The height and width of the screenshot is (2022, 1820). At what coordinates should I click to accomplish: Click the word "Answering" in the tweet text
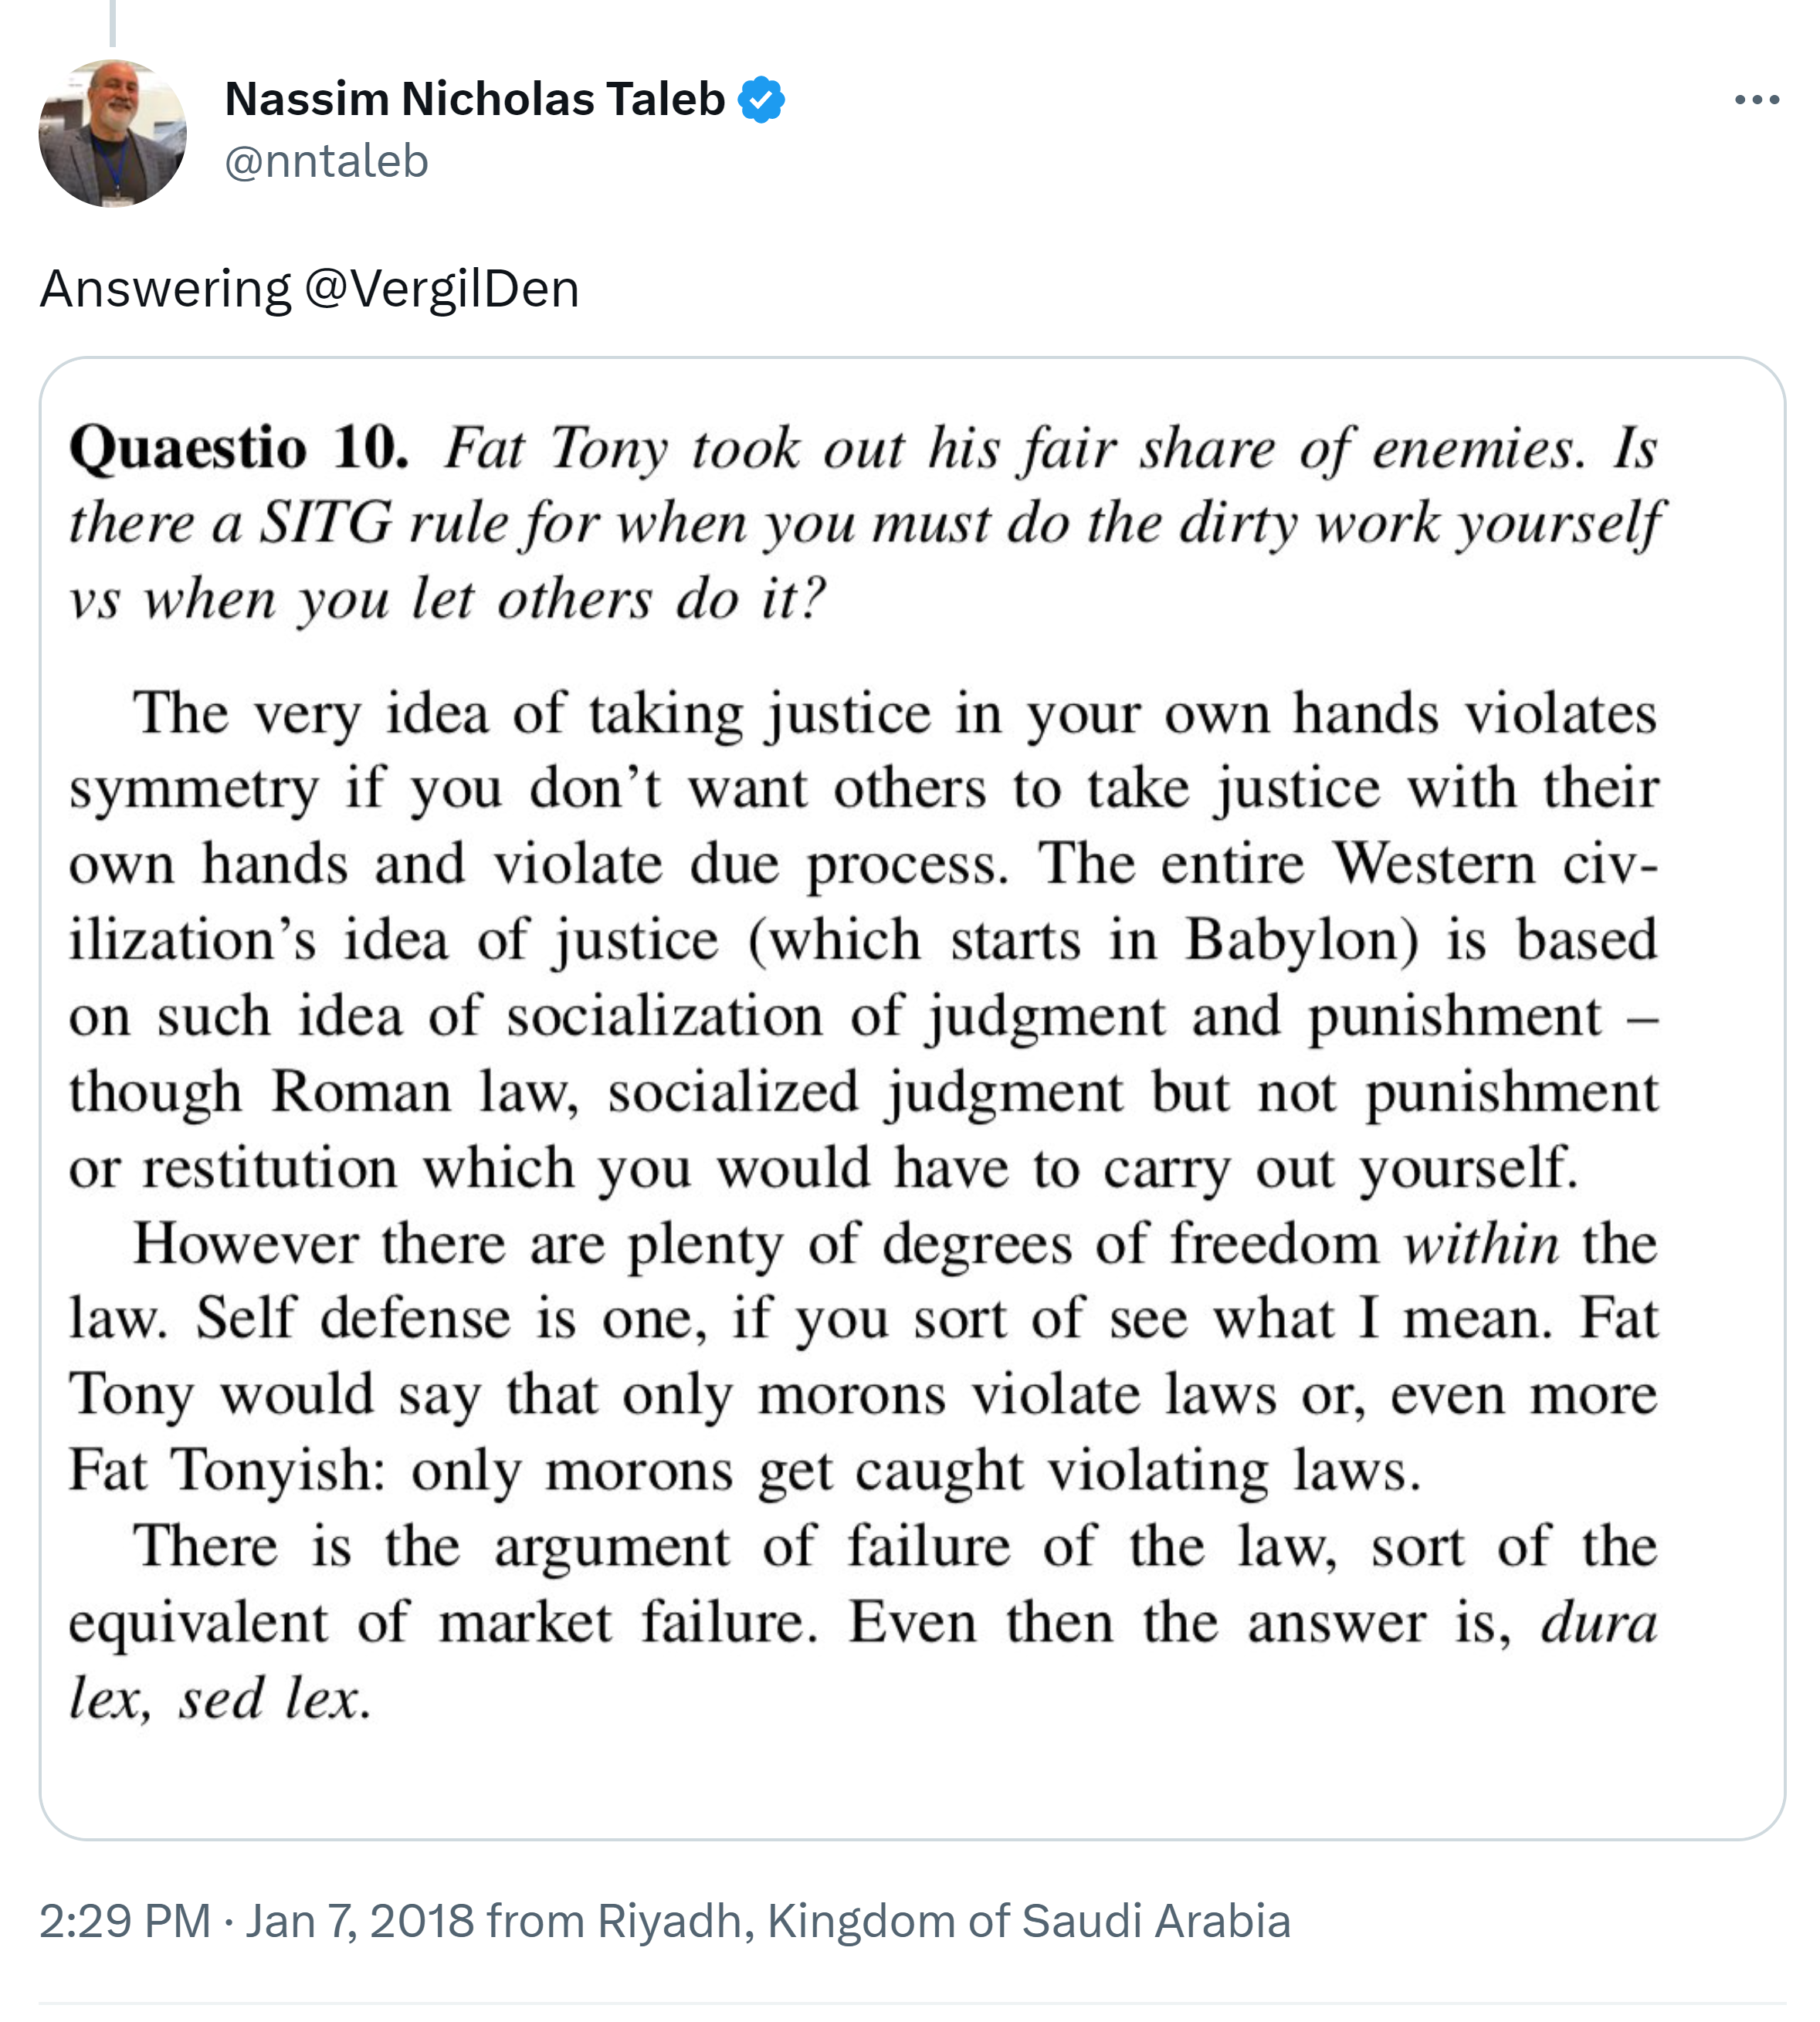(165, 290)
